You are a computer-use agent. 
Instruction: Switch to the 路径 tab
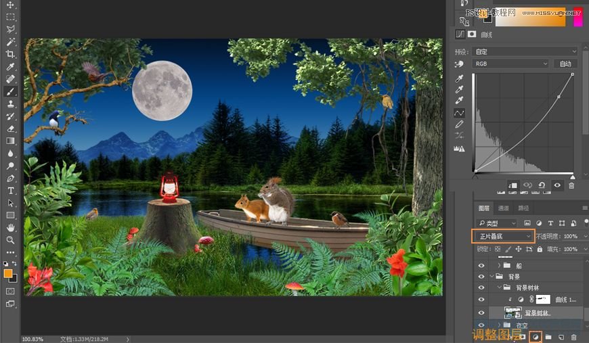point(523,208)
